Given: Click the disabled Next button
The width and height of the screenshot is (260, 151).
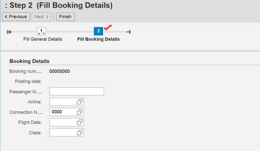Looking at the screenshot, I should click(41, 17).
